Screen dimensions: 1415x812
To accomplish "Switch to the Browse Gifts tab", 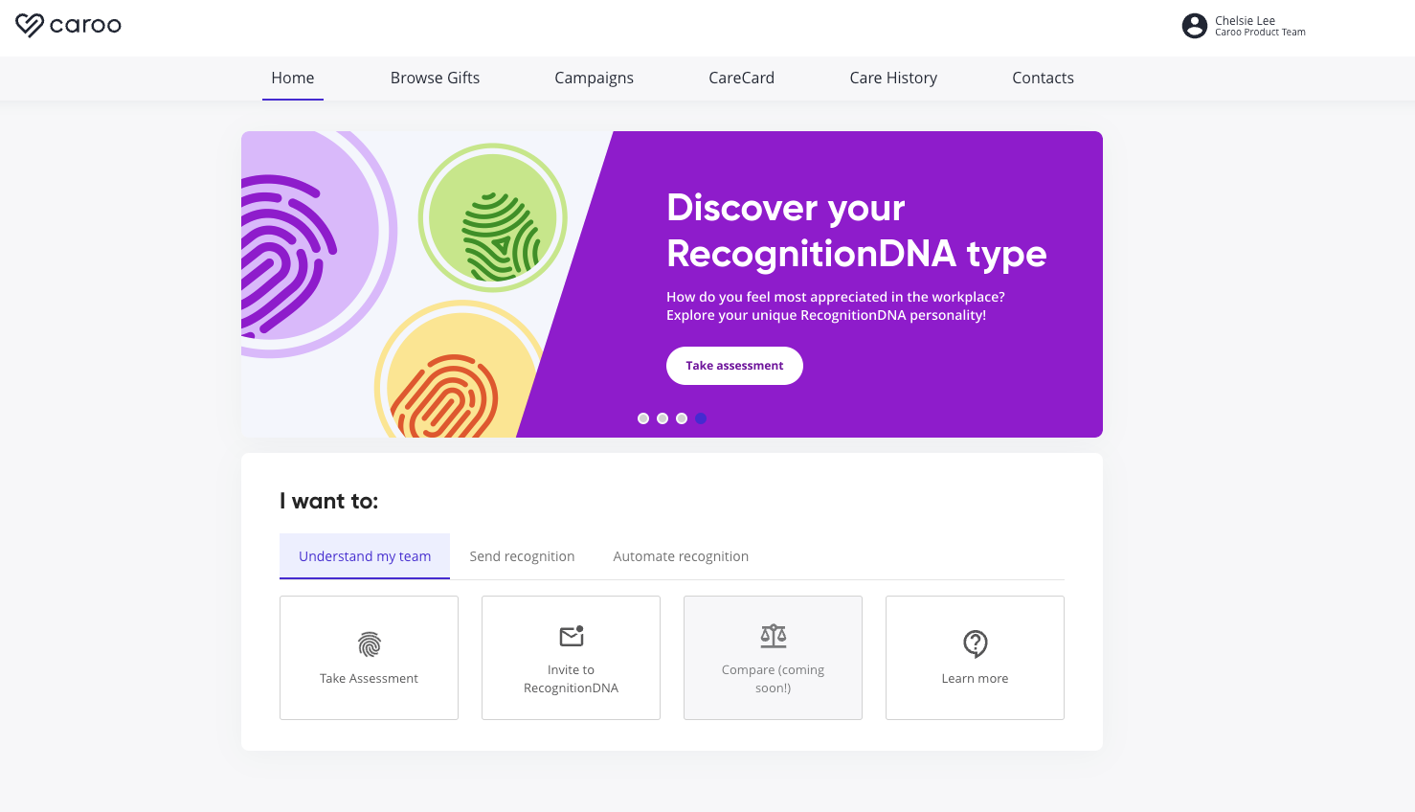I will click(435, 78).
